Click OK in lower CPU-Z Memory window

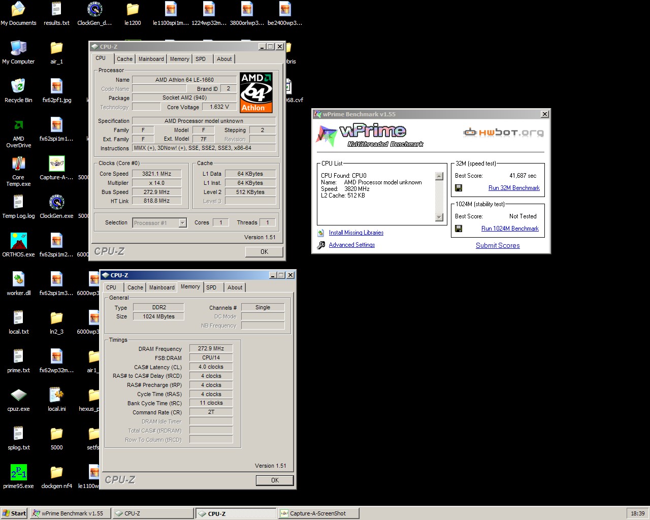click(x=275, y=480)
